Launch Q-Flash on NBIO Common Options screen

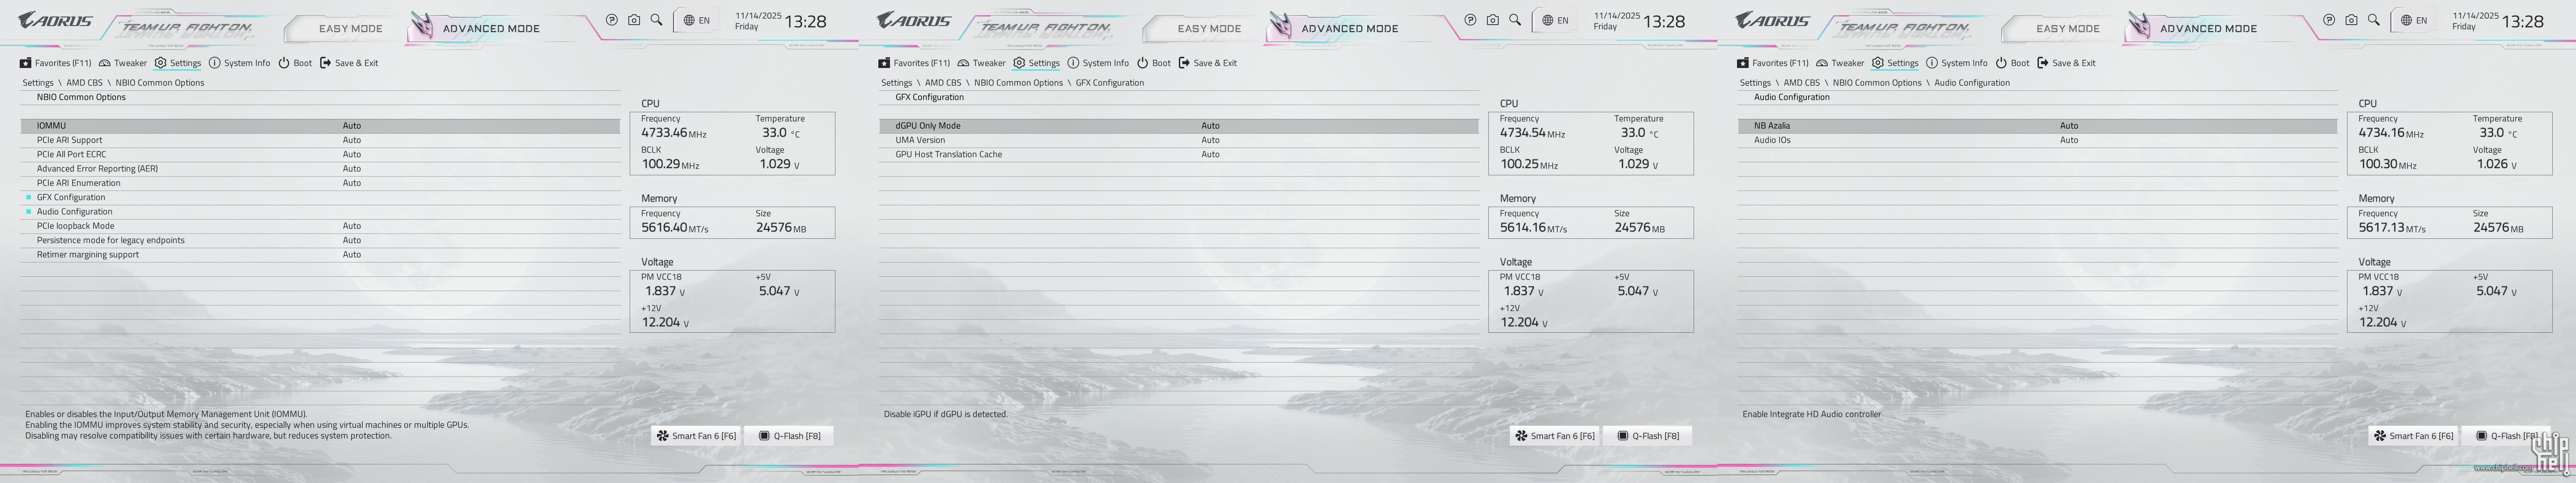coord(789,436)
